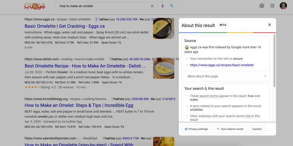Click the Delish omelette plate thumbnail
The height and width of the screenshot is (146, 293).
[164, 68]
